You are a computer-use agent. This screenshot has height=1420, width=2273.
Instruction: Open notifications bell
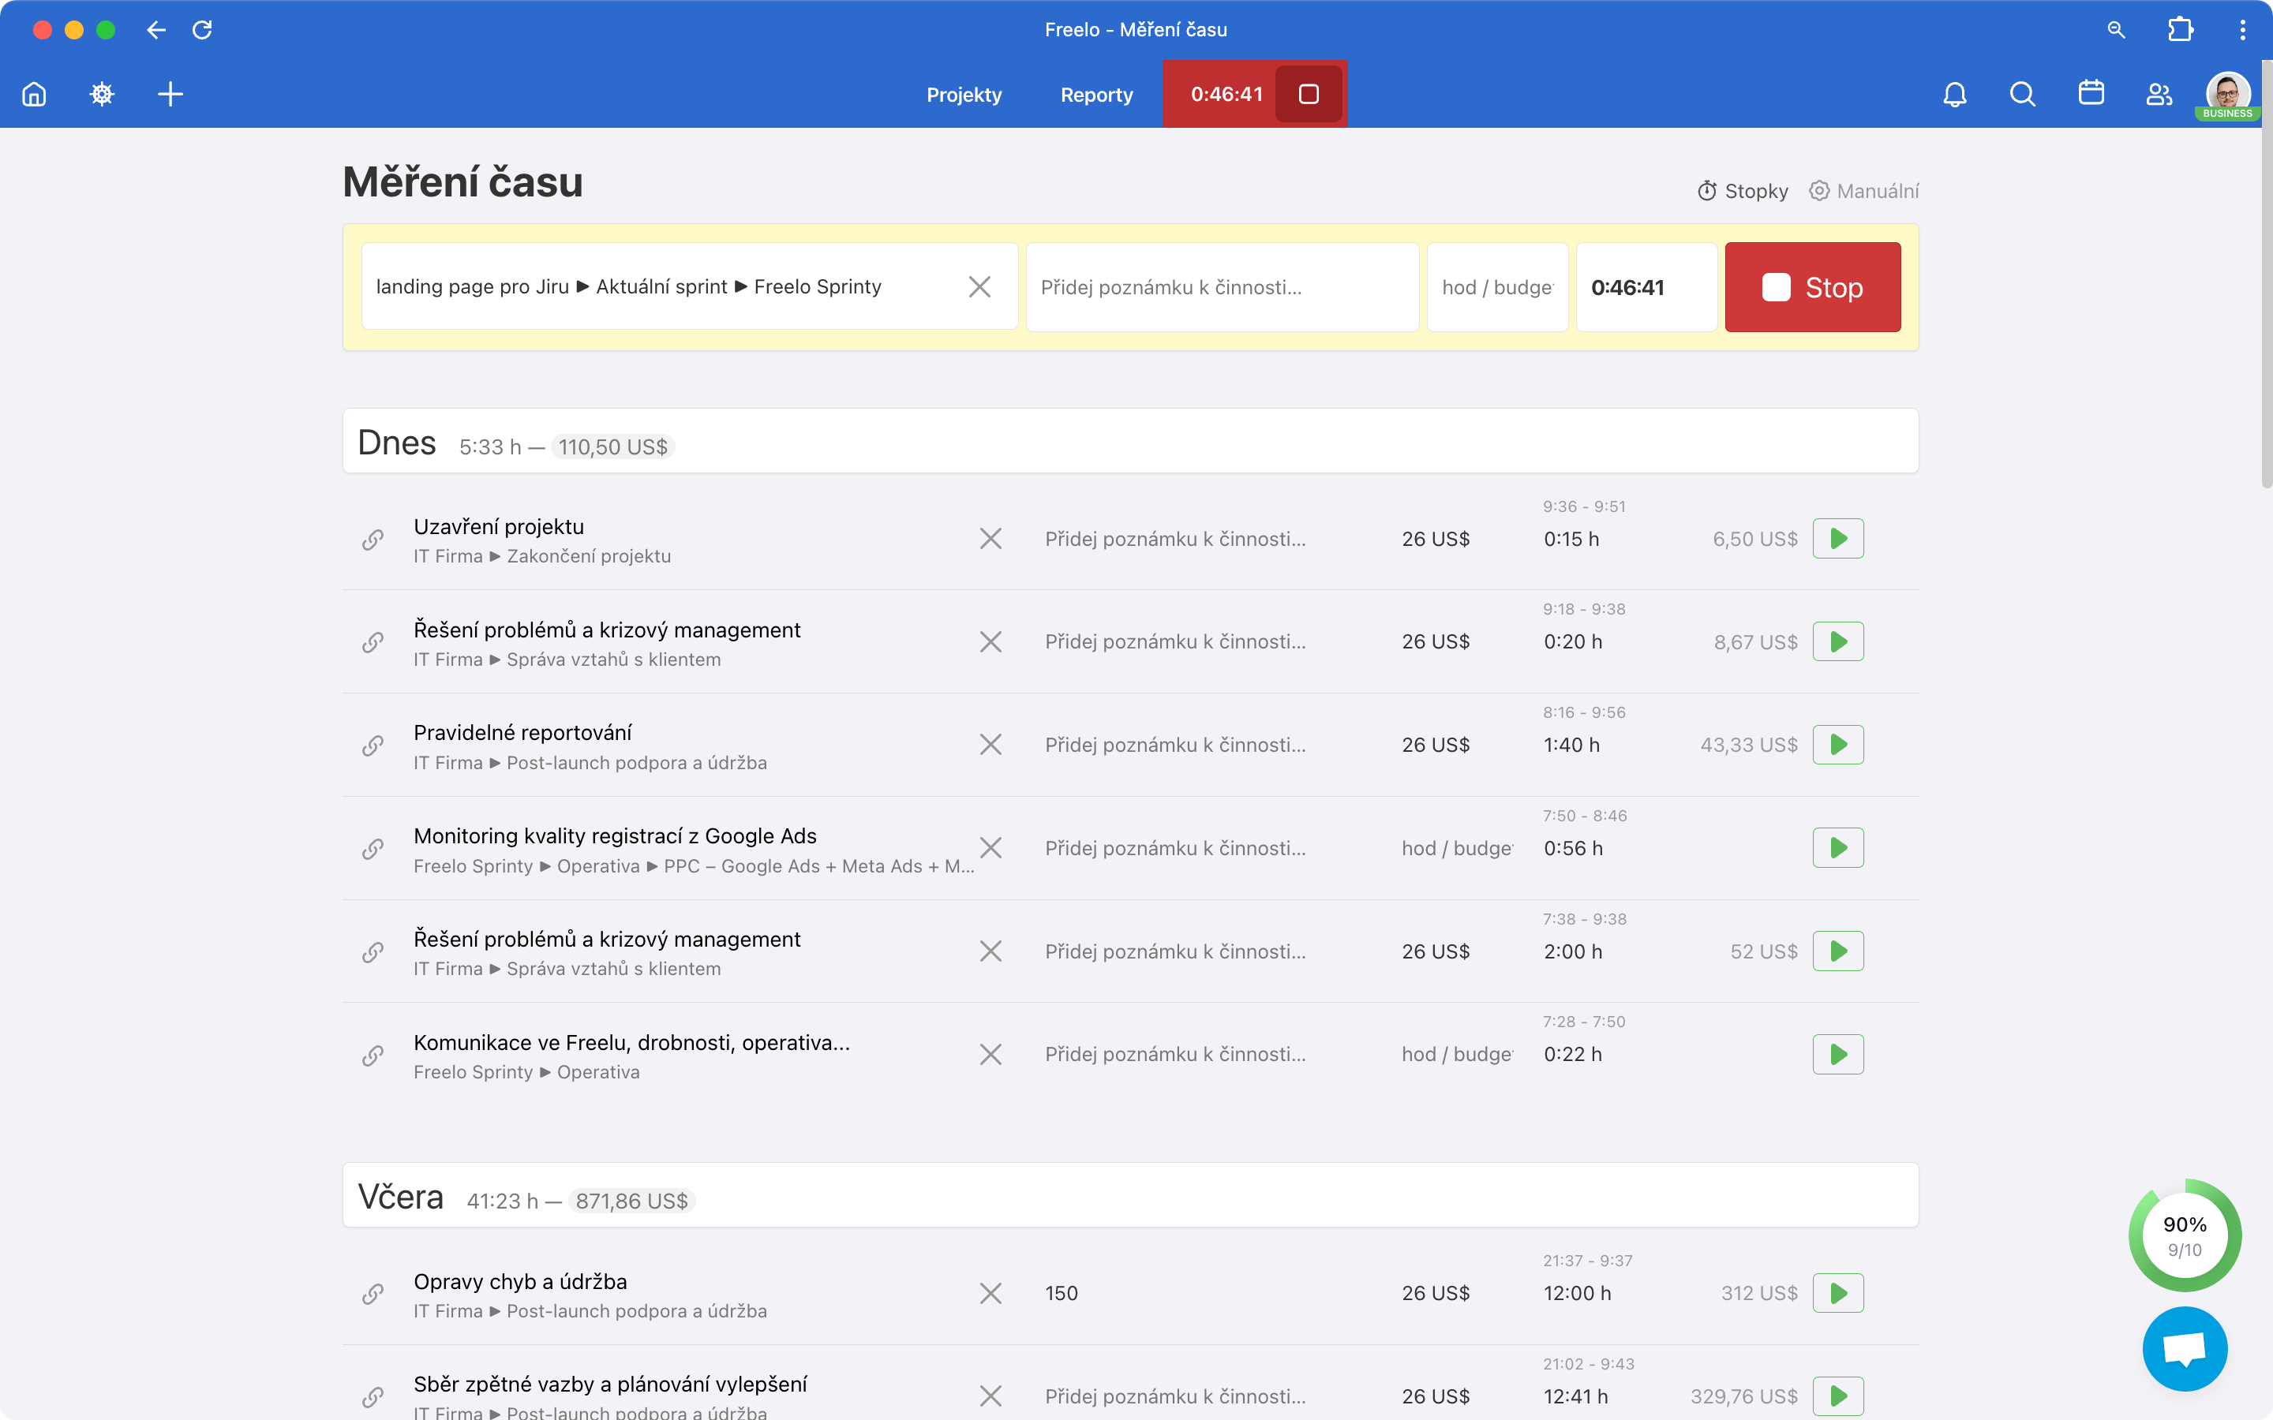(1955, 94)
